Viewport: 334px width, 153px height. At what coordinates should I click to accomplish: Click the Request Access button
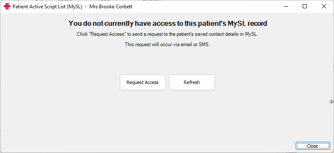pos(142,82)
